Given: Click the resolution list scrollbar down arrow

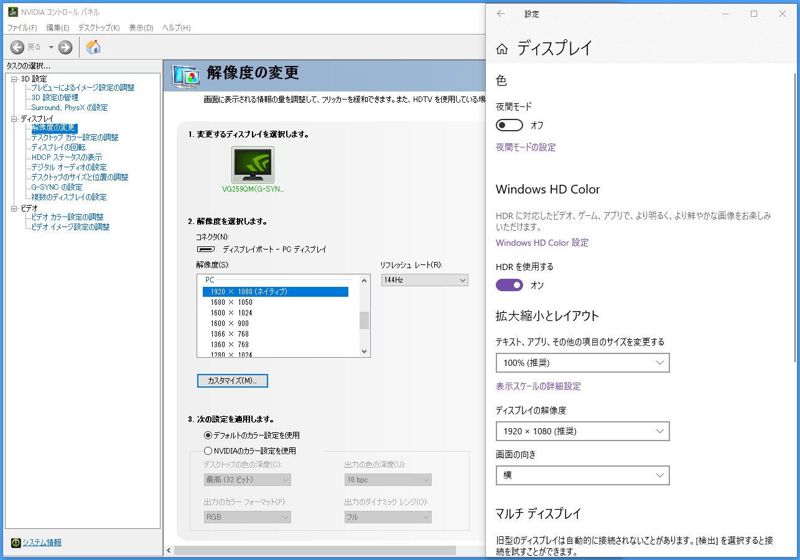Looking at the screenshot, I should 365,352.
